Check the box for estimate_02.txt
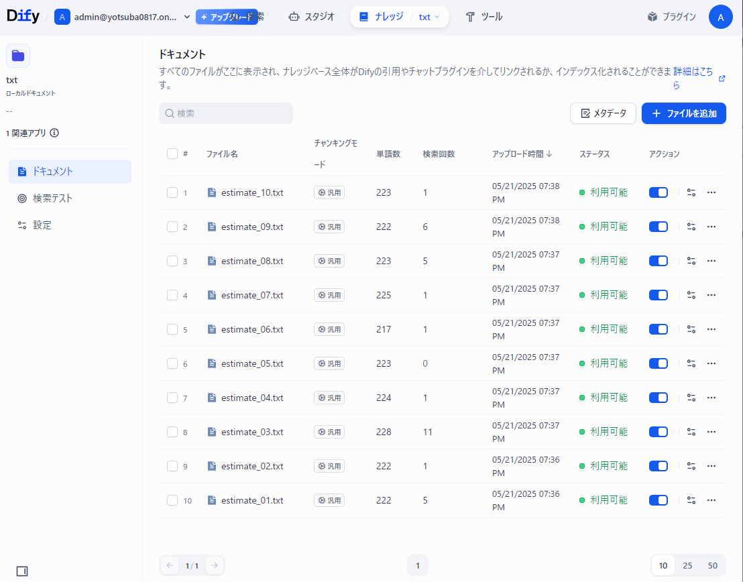 pyautogui.click(x=172, y=466)
